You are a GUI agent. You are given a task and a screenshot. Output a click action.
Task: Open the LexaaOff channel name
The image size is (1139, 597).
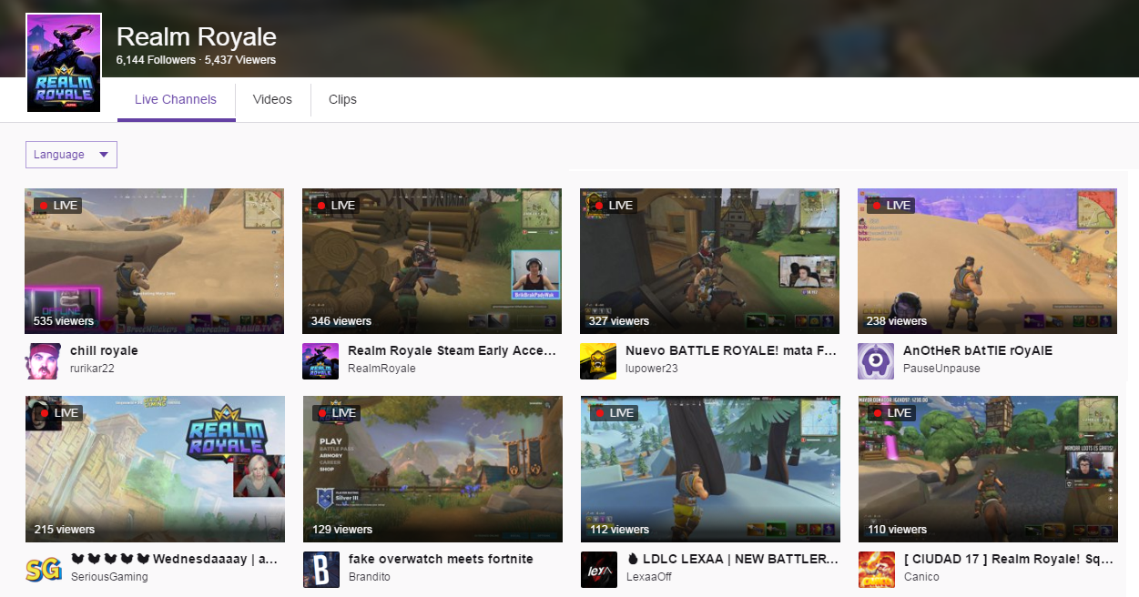[649, 577]
